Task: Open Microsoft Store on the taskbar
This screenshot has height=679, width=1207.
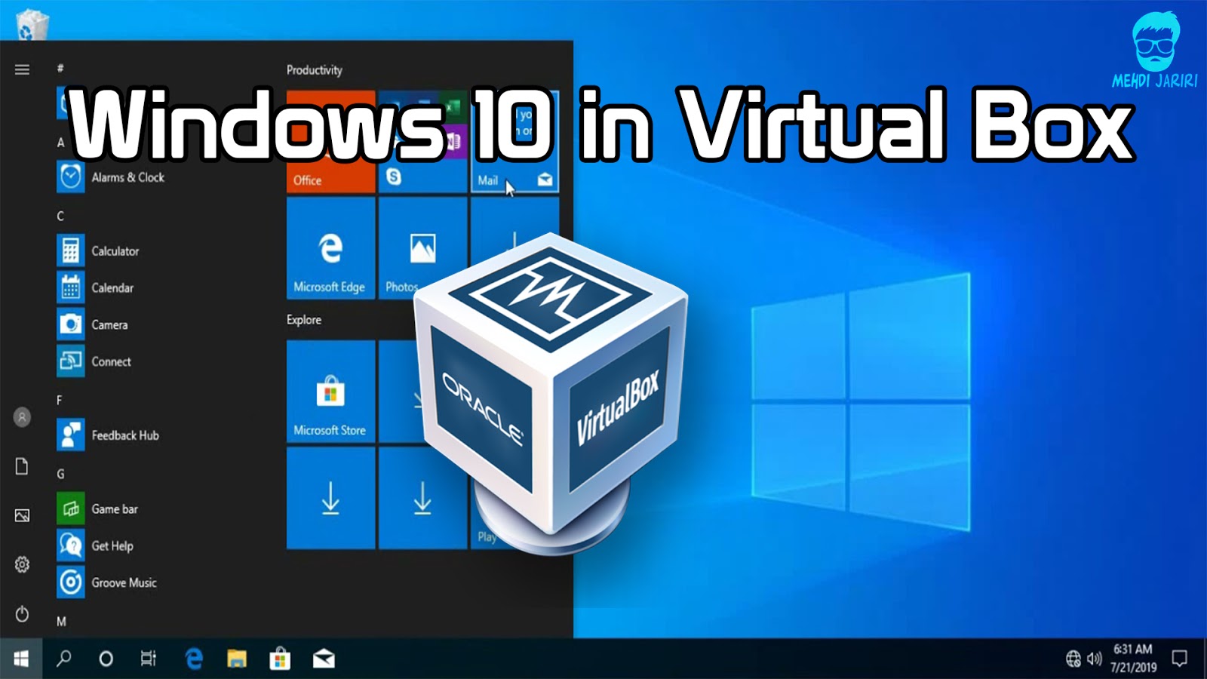Action: coord(280,659)
